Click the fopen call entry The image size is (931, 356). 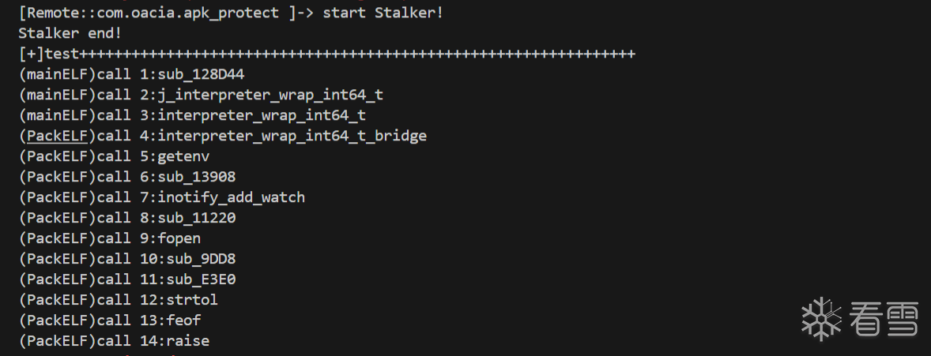point(179,238)
